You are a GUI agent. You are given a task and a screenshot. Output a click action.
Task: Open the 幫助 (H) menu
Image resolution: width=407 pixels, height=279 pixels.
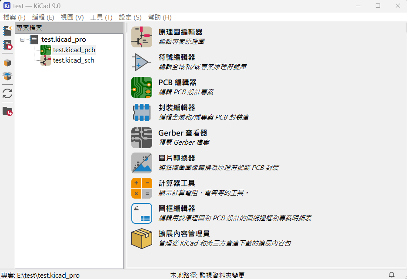pos(160,17)
